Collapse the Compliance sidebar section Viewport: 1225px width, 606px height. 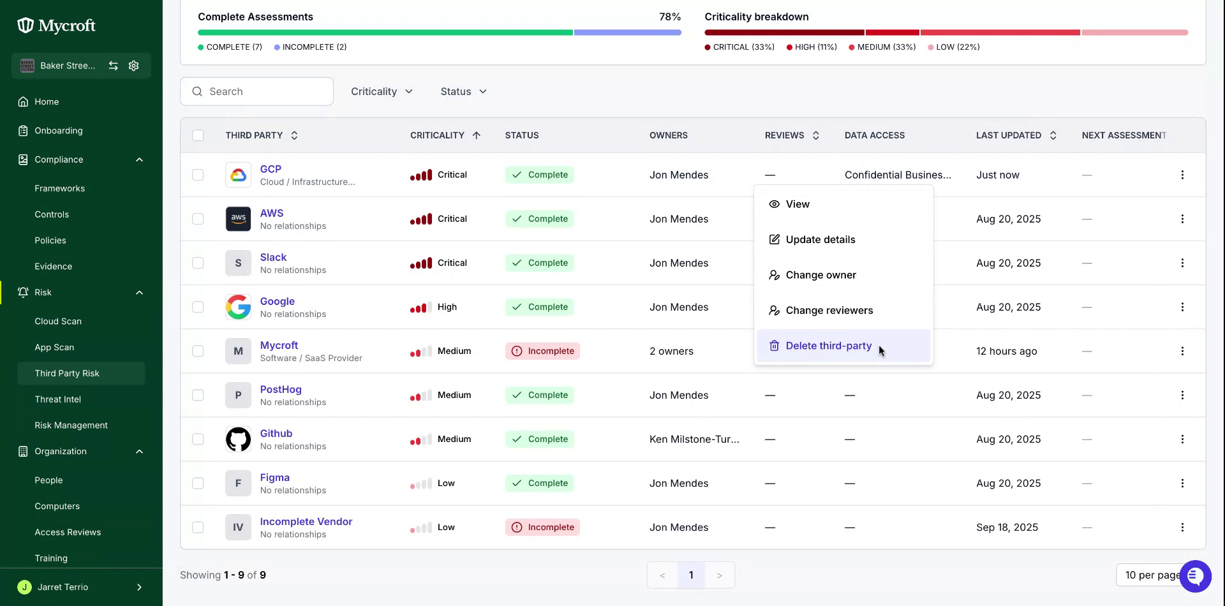(139, 159)
